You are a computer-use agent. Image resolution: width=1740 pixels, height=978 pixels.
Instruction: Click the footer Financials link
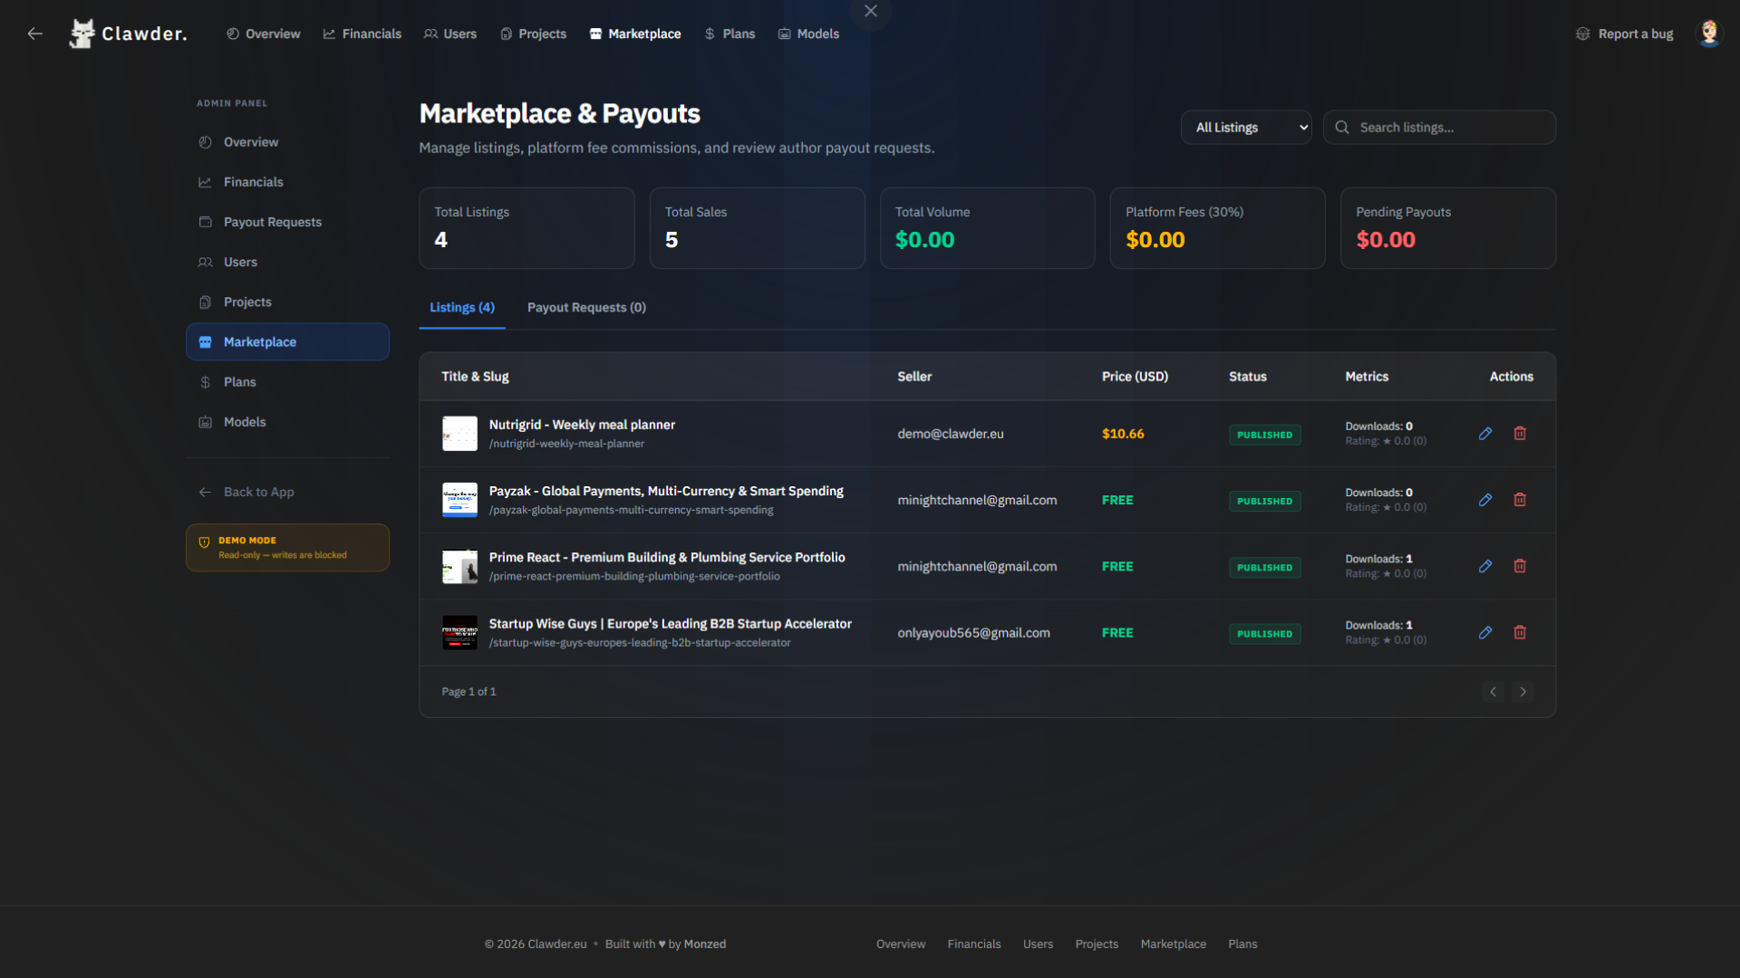click(974, 944)
